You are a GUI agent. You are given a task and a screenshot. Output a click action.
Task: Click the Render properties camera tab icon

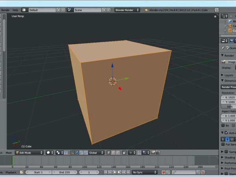[231, 41]
